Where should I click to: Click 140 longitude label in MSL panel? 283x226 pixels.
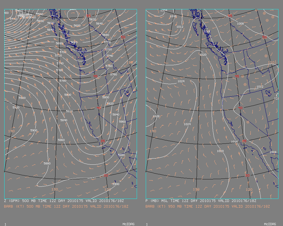coord(153,131)
